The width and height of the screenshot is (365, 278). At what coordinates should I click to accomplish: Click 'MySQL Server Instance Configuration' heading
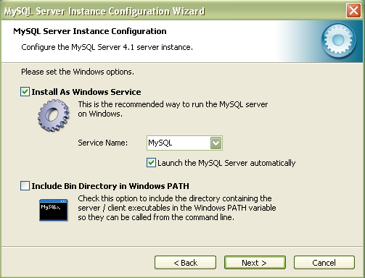click(90, 31)
